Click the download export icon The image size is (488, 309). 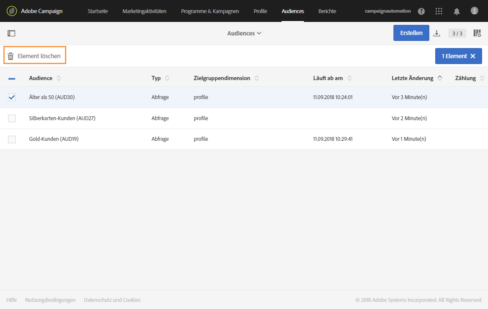pyautogui.click(x=437, y=33)
